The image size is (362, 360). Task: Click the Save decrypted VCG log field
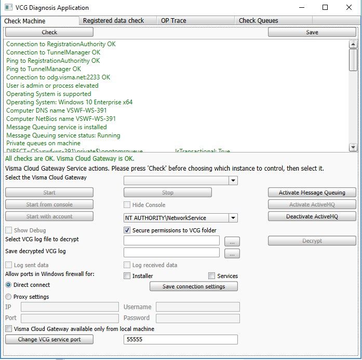coord(171,252)
